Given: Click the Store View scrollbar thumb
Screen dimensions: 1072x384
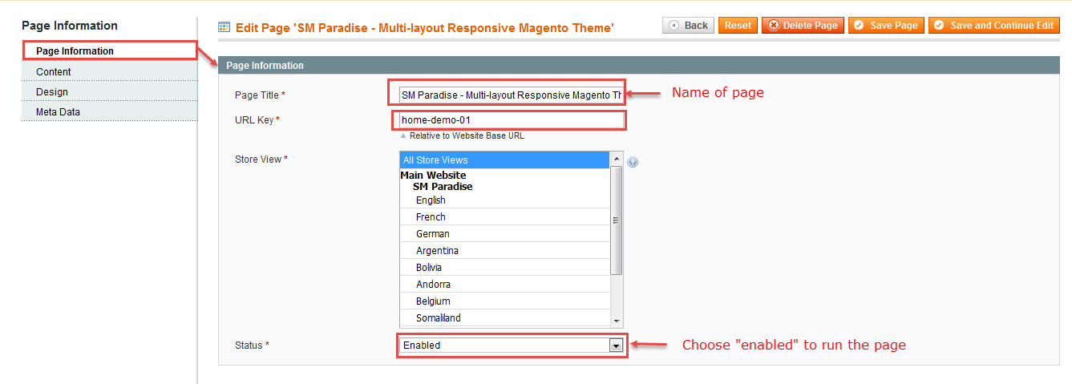Looking at the screenshot, I should point(617,220).
